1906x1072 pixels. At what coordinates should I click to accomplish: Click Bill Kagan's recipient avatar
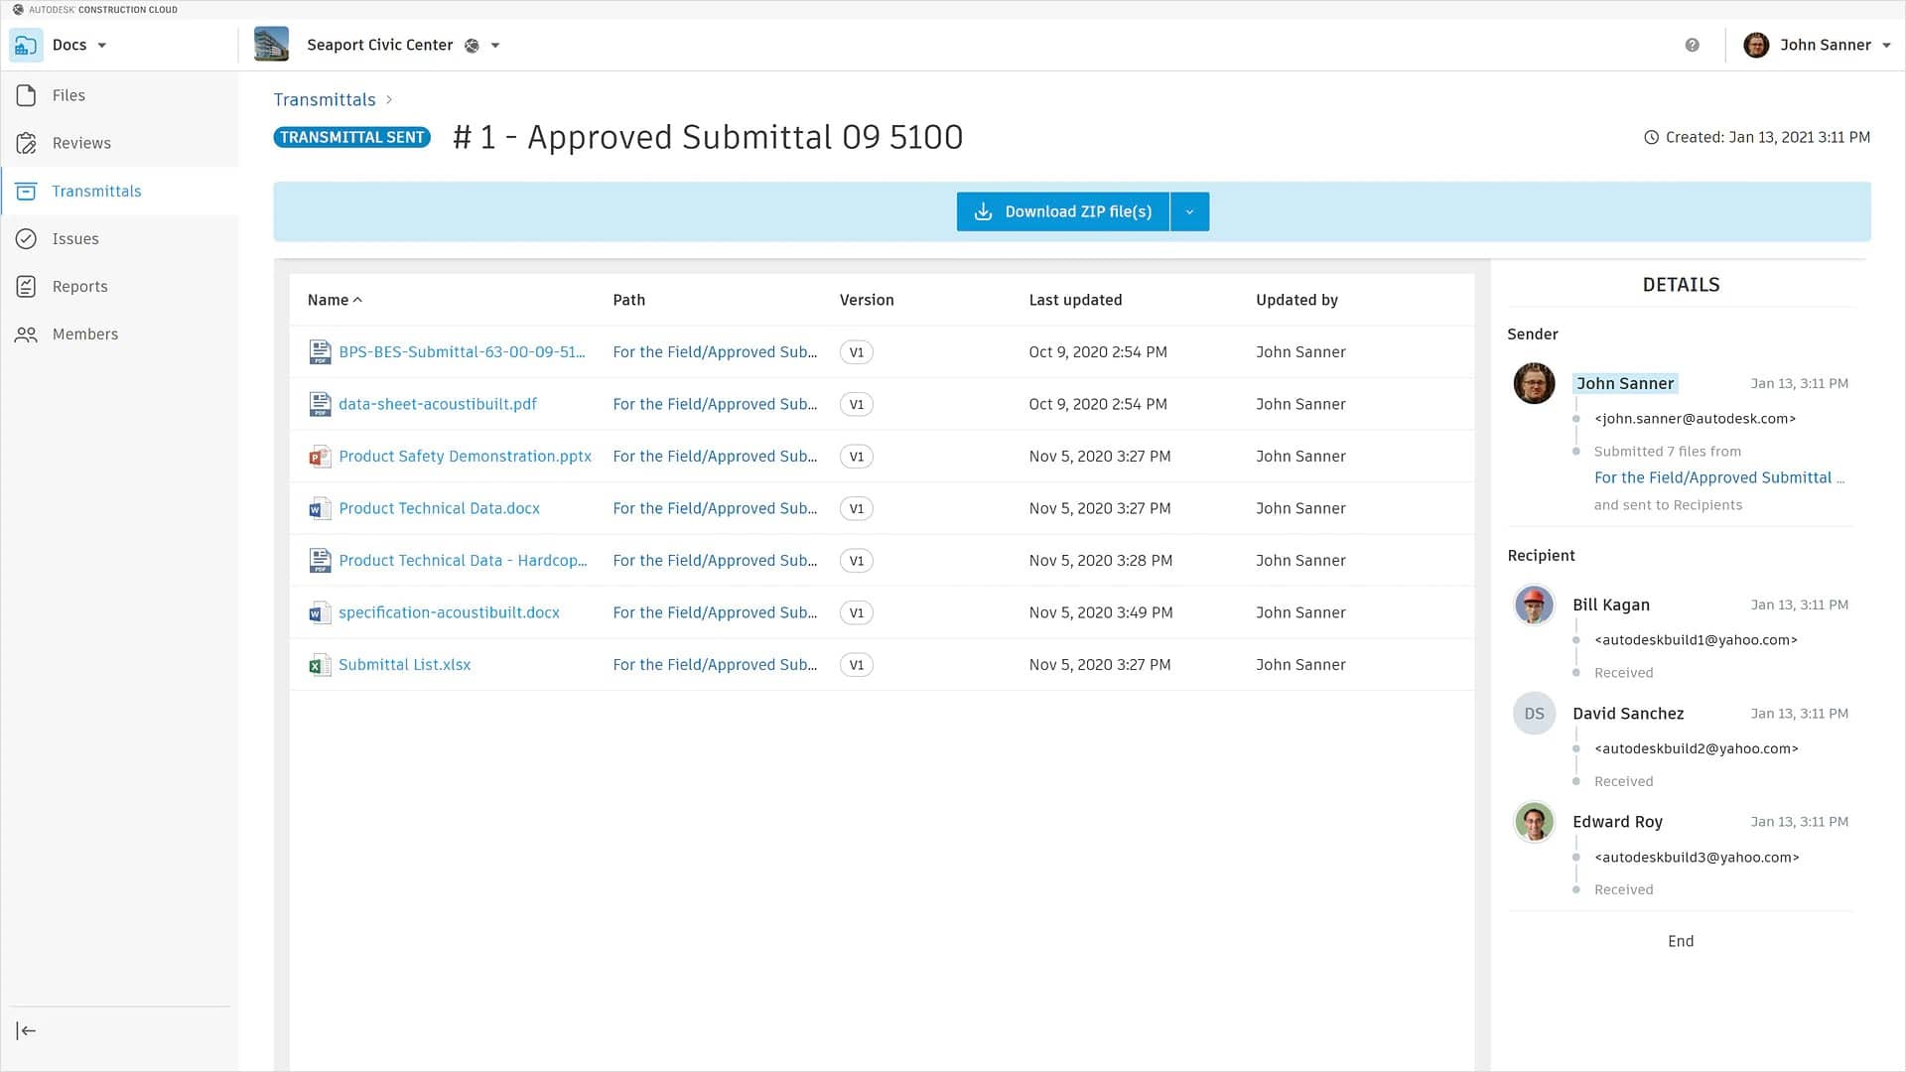point(1534,604)
